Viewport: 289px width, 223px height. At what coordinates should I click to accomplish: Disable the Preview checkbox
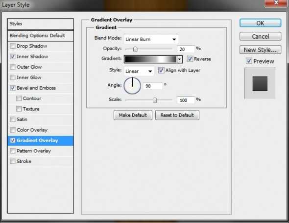pyautogui.click(x=249, y=61)
